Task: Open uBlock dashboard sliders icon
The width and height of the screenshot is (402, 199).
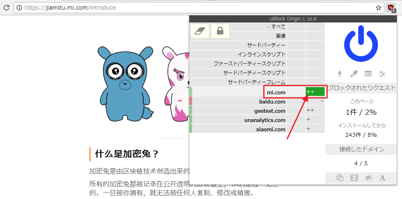Action: [382, 74]
